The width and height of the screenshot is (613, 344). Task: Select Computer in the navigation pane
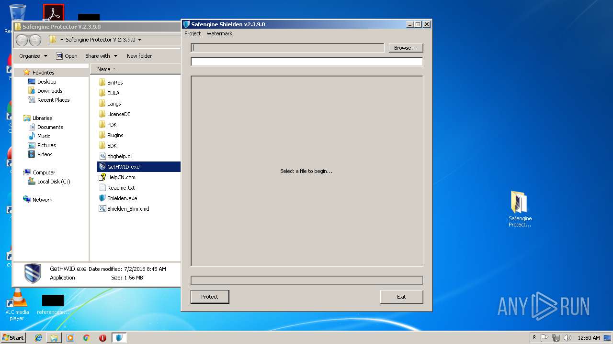44,172
